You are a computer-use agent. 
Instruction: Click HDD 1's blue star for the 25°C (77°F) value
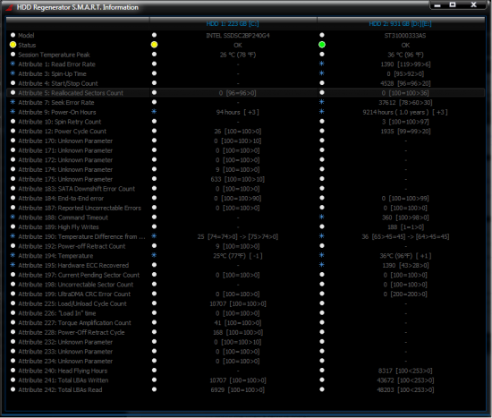pyautogui.click(x=154, y=255)
